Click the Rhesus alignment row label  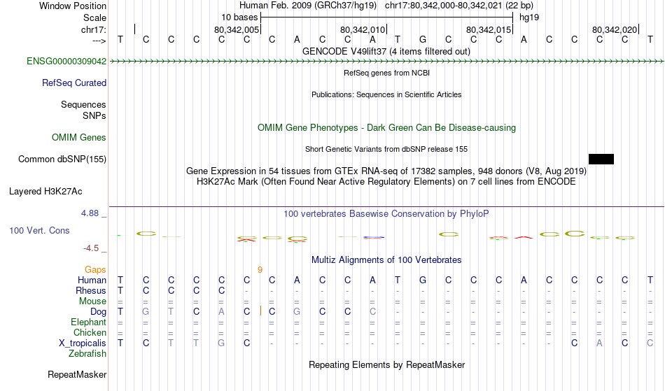(91, 290)
